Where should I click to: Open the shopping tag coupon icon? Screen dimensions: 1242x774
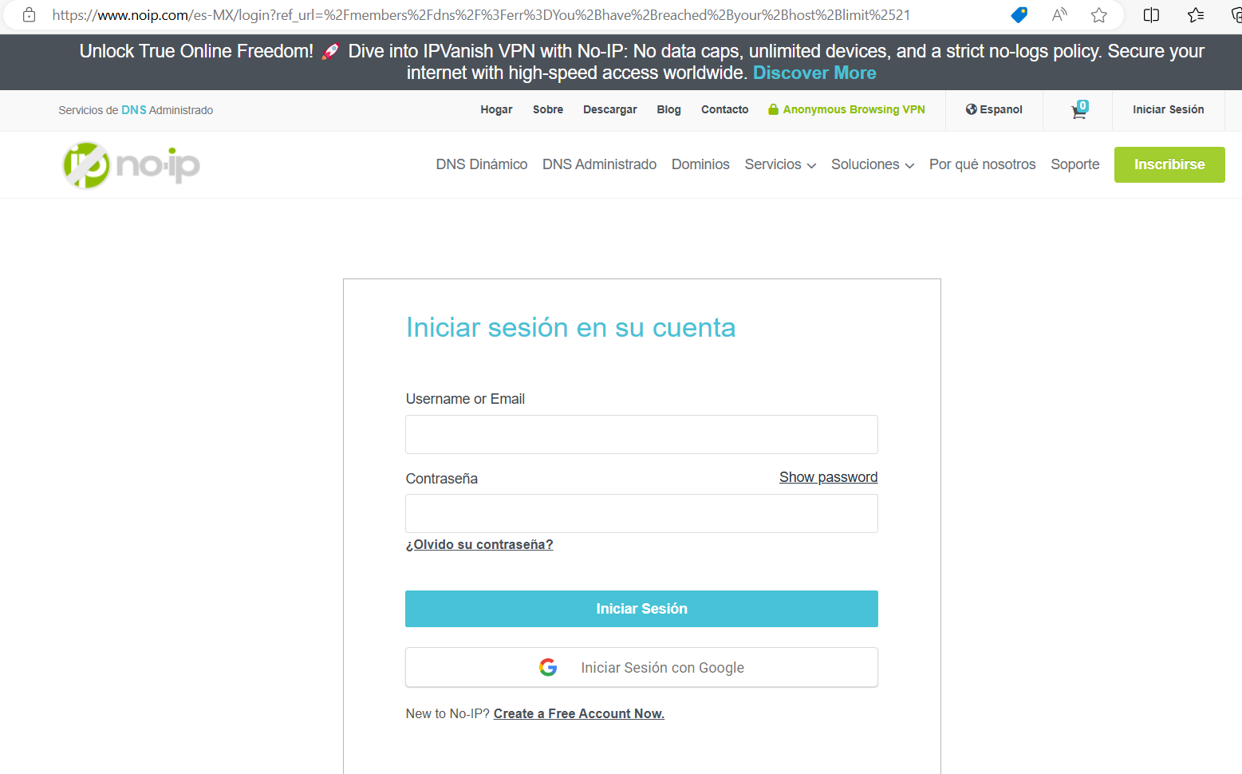coord(1019,14)
